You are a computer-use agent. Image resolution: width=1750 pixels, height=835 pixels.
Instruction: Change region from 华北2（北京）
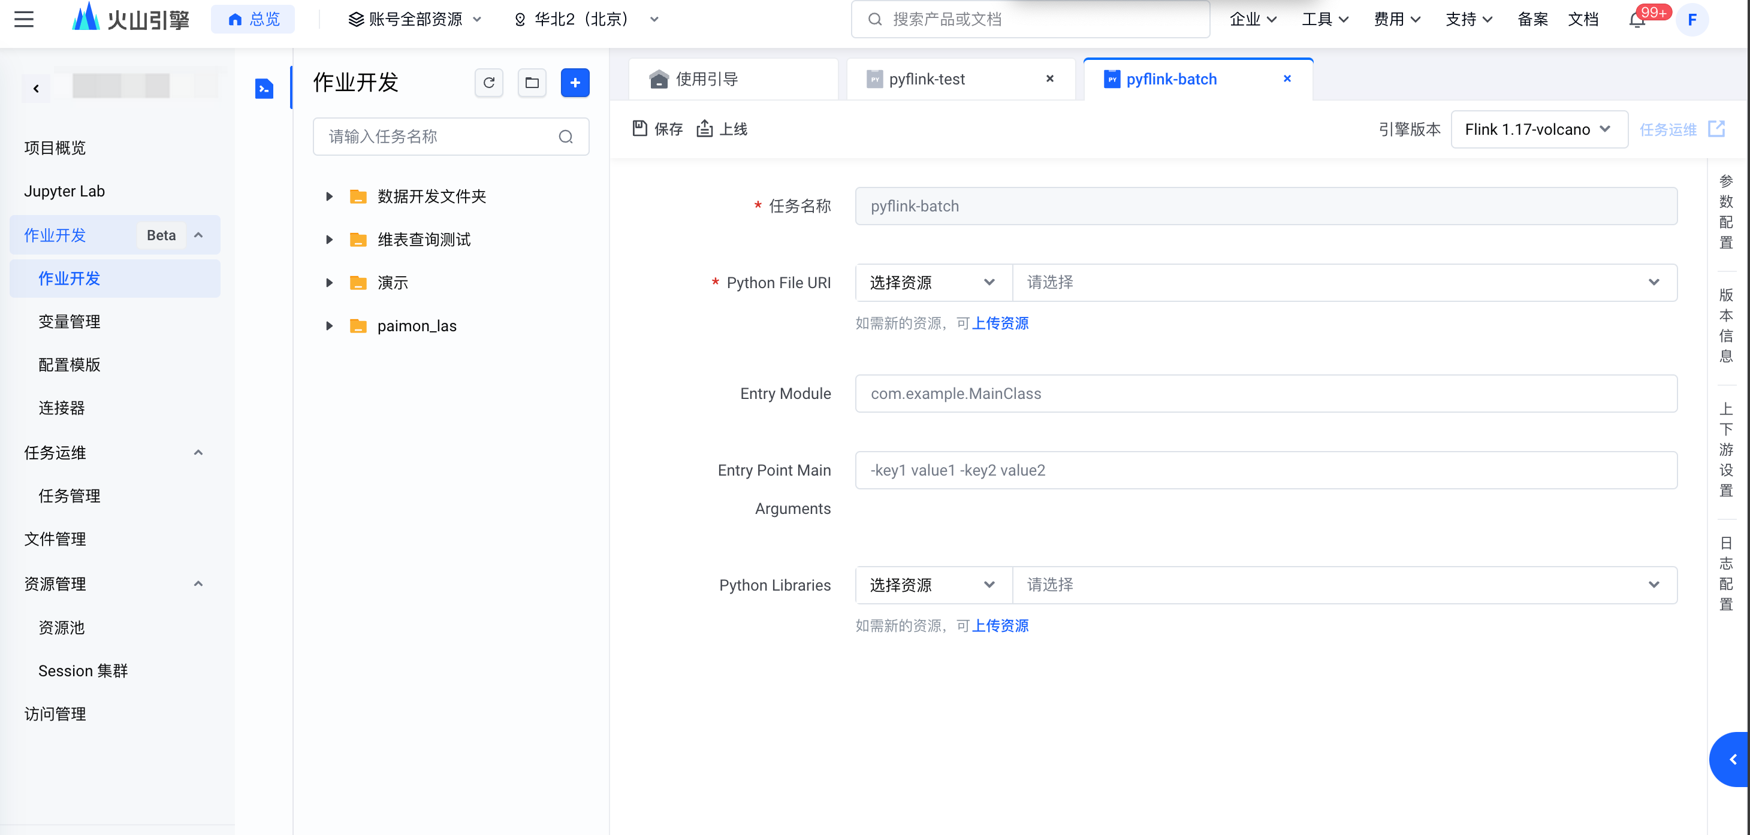pos(586,19)
